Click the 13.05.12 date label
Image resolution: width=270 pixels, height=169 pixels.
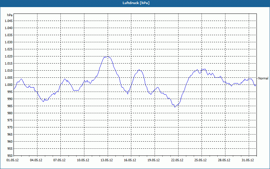point(107,160)
